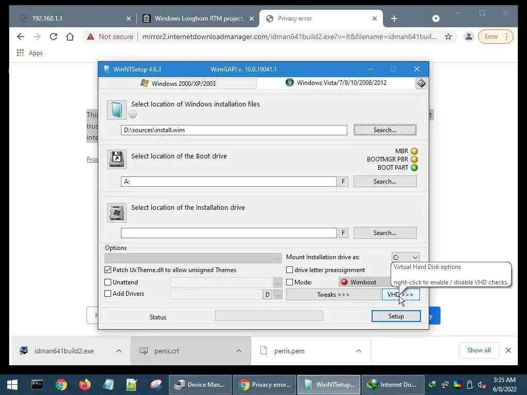Edit the install.wim path field
527x395 pixels.
tap(234, 130)
